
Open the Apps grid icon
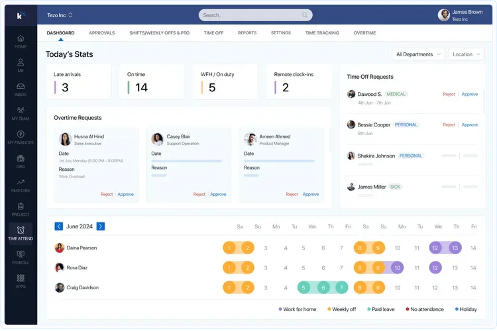click(x=21, y=278)
